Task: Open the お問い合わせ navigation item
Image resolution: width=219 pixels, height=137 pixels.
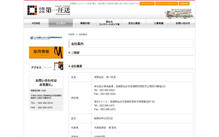Action: (183, 23)
